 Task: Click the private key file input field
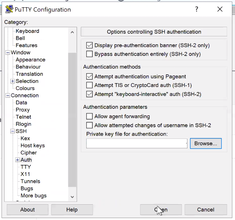136,143
